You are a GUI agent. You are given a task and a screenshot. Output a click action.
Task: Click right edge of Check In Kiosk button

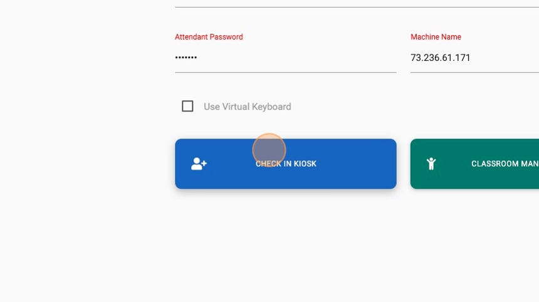click(x=392, y=164)
